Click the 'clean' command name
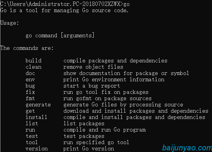This screenshot has height=152, width=212. click(33, 67)
